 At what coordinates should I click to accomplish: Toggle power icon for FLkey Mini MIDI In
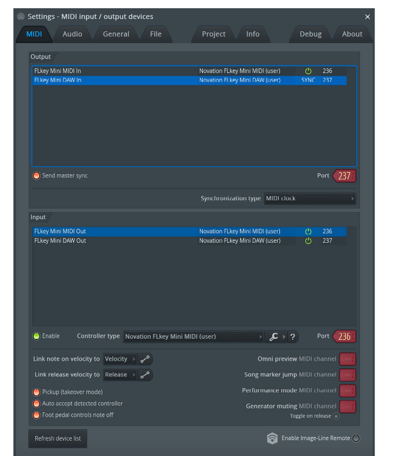click(x=308, y=71)
